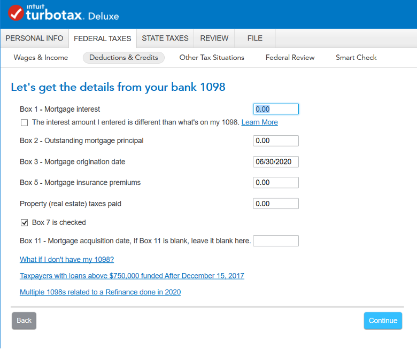Click the 'Box 3 - Mortgage origination date' label
417x350 pixels.
73,161
